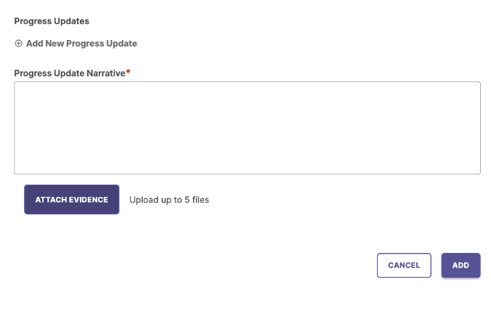This screenshot has width=491, height=314.
Task: Focus the Progress Update Narrative text area
Action: coord(248,128)
